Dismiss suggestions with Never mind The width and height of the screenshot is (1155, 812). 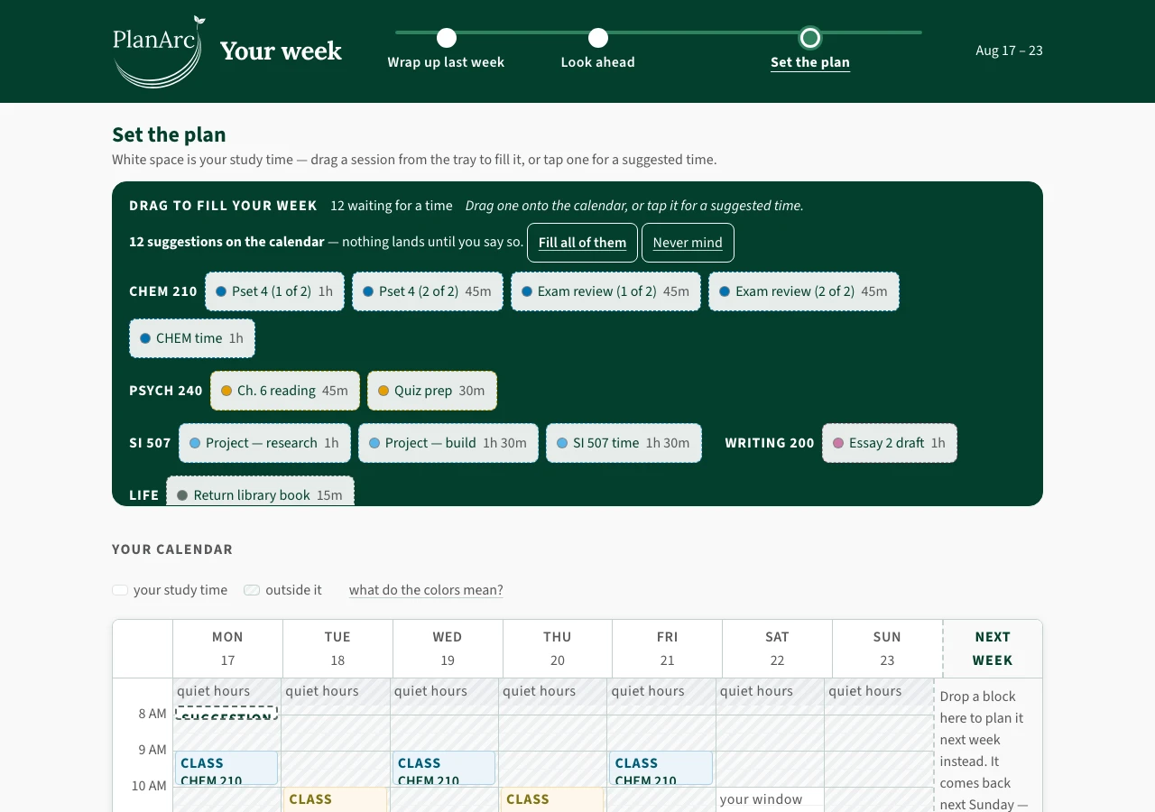click(x=688, y=243)
